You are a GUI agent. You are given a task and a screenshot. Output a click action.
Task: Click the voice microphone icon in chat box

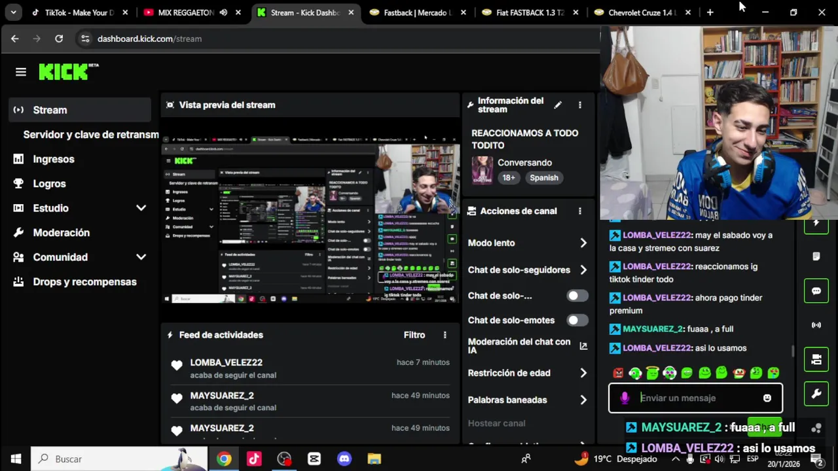point(625,398)
